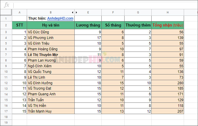Select the total value 129
The height and width of the screenshot is (126, 198).
[168, 100]
